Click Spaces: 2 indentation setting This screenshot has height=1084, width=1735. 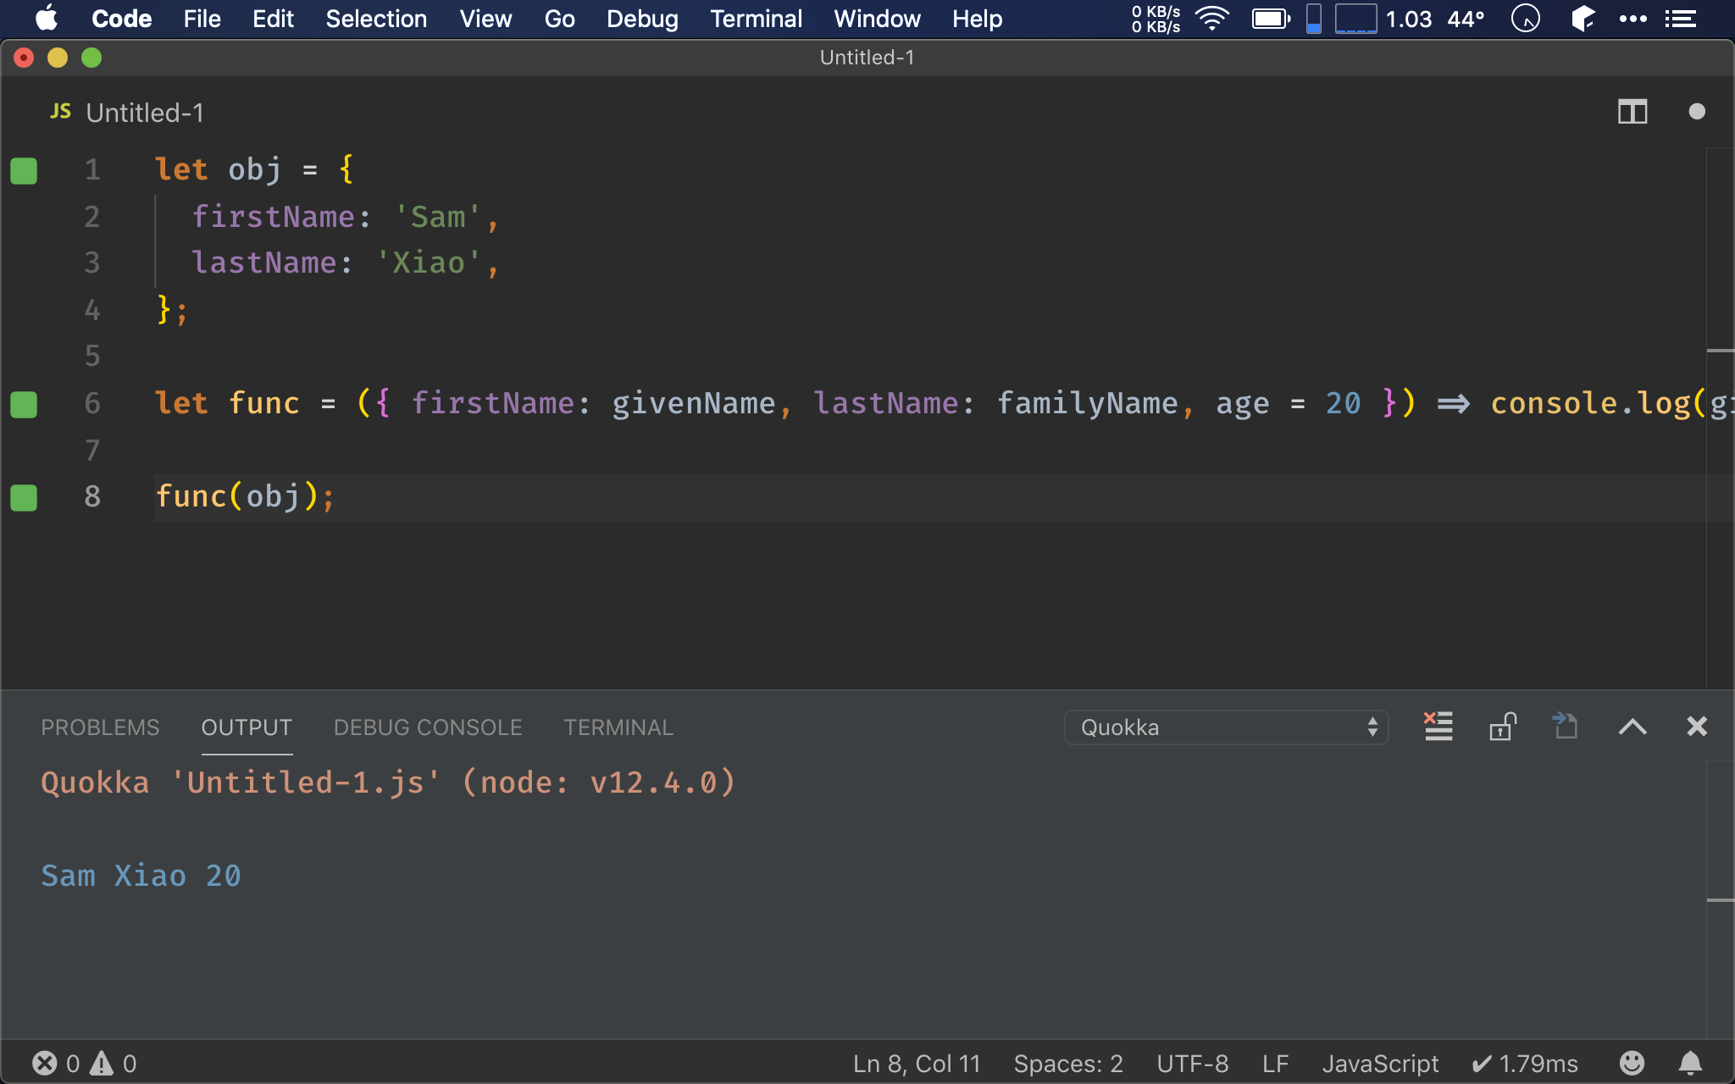click(x=1067, y=1063)
